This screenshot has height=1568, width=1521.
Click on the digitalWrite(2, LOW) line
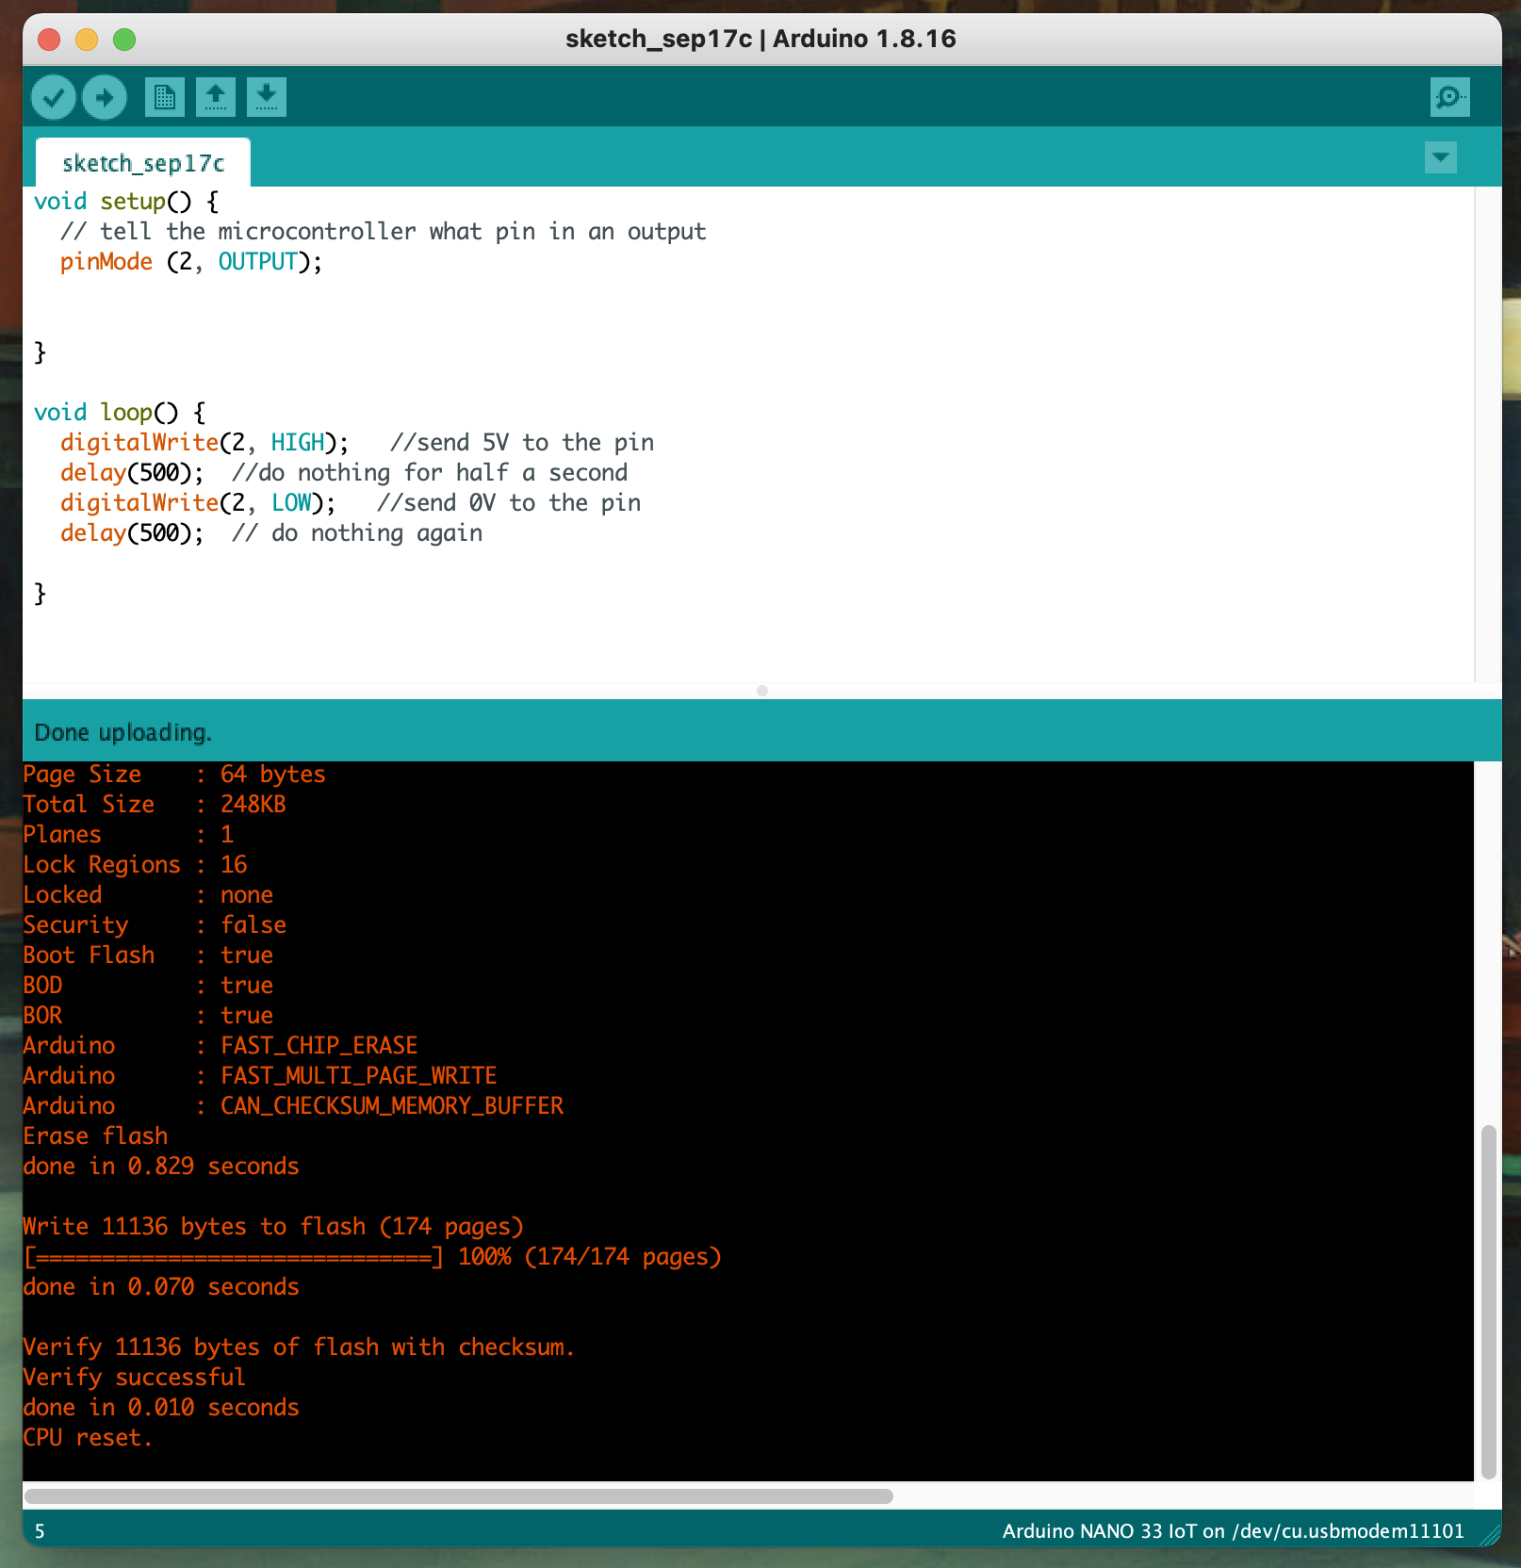click(x=198, y=503)
